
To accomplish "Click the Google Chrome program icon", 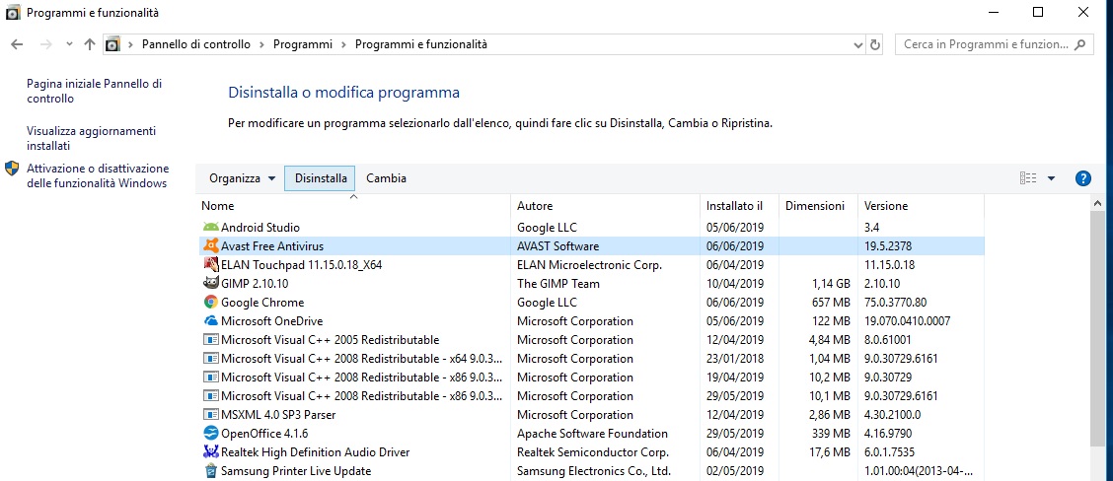I will click(210, 303).
